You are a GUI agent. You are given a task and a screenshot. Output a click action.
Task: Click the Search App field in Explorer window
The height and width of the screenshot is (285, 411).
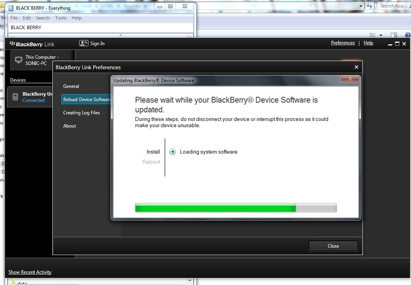(x=394, y=6)
